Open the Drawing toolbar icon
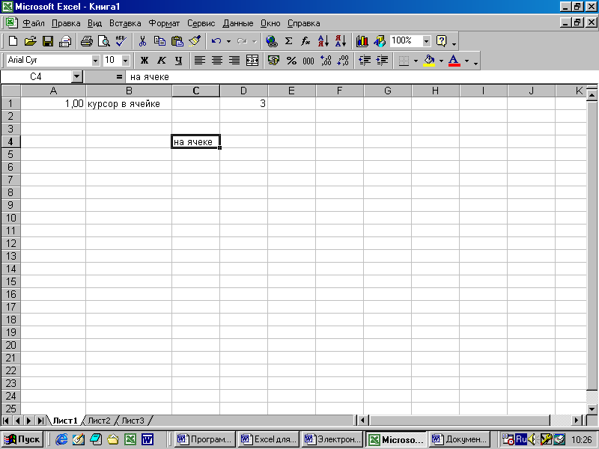The image size is (599, 449). [x=380, y=41]
